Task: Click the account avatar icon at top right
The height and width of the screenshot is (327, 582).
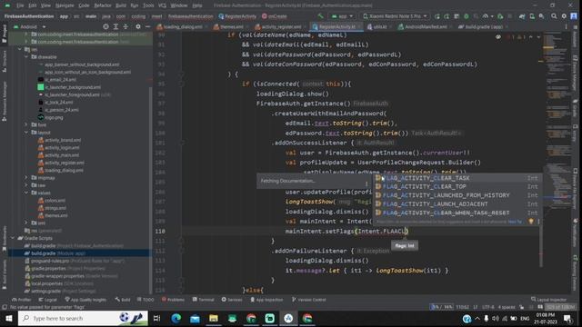Action: tap(574, 16)
